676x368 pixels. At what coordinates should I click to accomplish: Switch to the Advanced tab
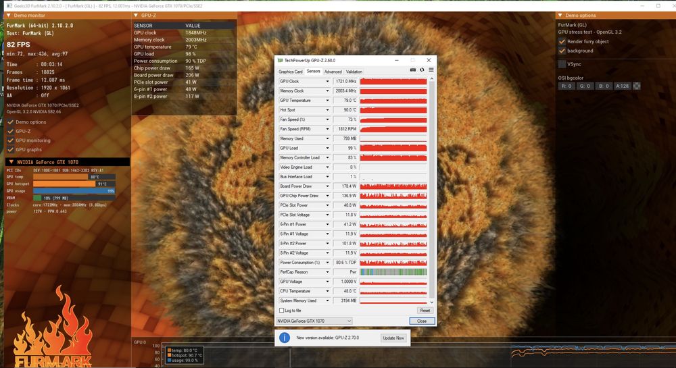(x=333, y=72)
